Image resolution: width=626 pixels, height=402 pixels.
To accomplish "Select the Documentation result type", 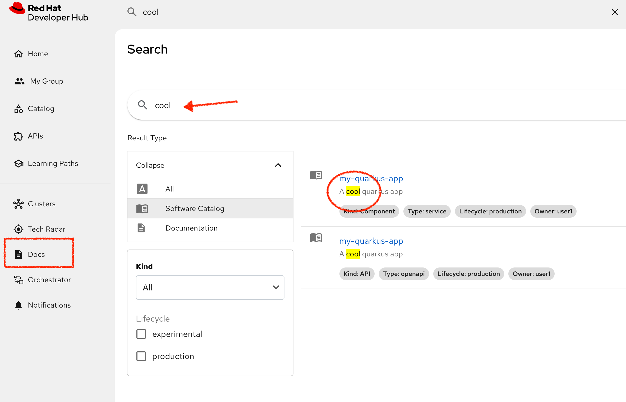I will [x=191, y=228].
